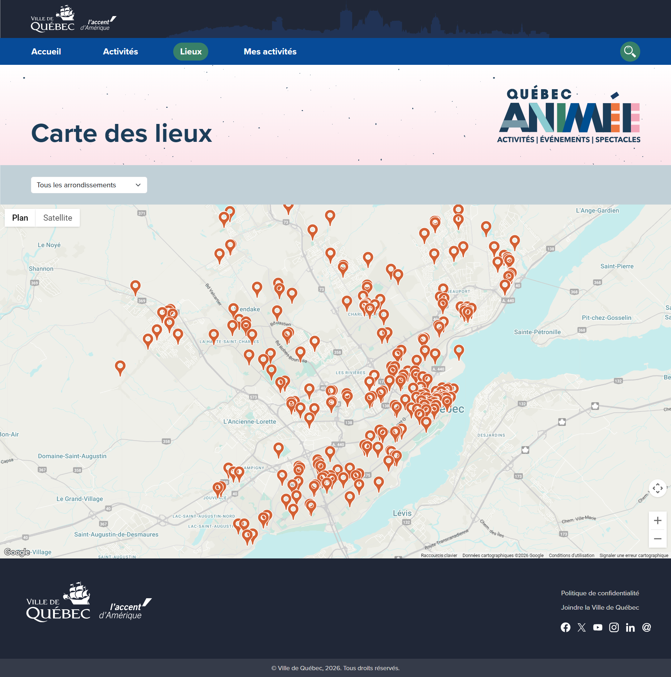Go to the Accueil menu item
The height and width of the screenshot is (677, 671).
tap(46, 52)
